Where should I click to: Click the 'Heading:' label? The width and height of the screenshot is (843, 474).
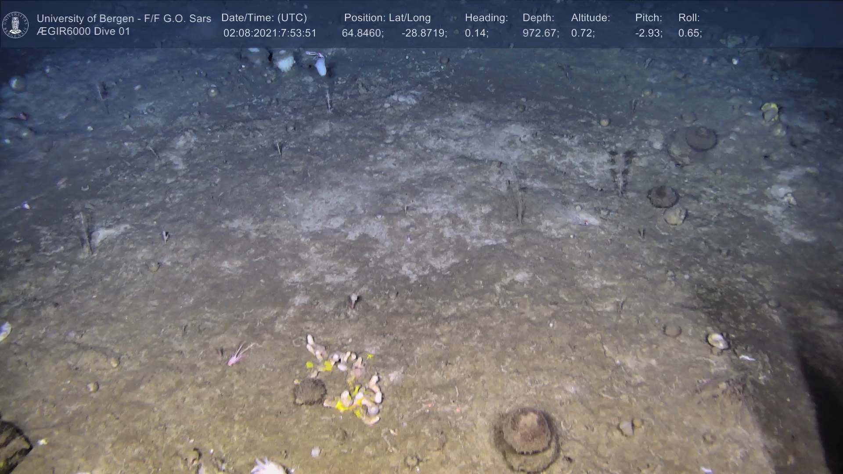coord(486,18)
